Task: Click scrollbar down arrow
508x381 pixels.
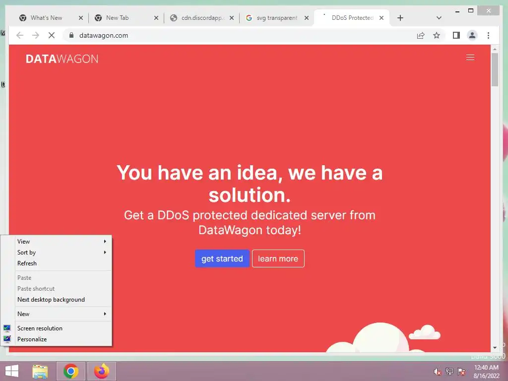Action: pos(495,348)
